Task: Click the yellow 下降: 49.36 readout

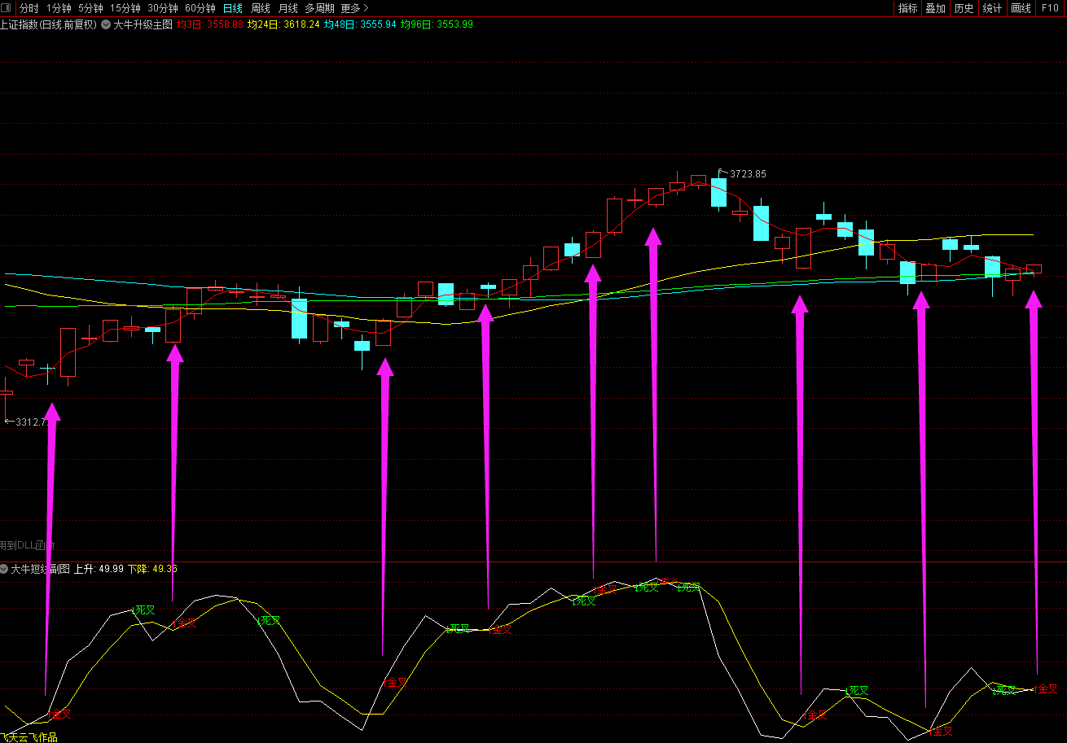Action: click(x=152, y=569)
